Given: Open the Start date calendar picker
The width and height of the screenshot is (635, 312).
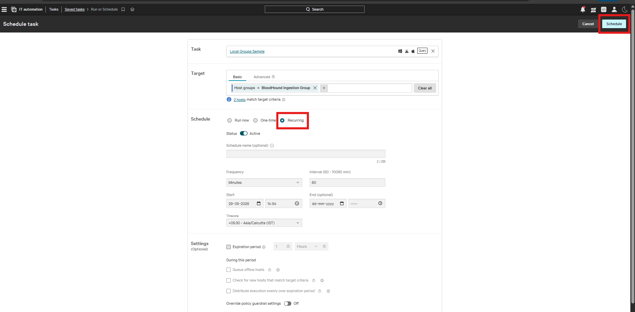Looking at the screenshot, I should coord(259,203).
